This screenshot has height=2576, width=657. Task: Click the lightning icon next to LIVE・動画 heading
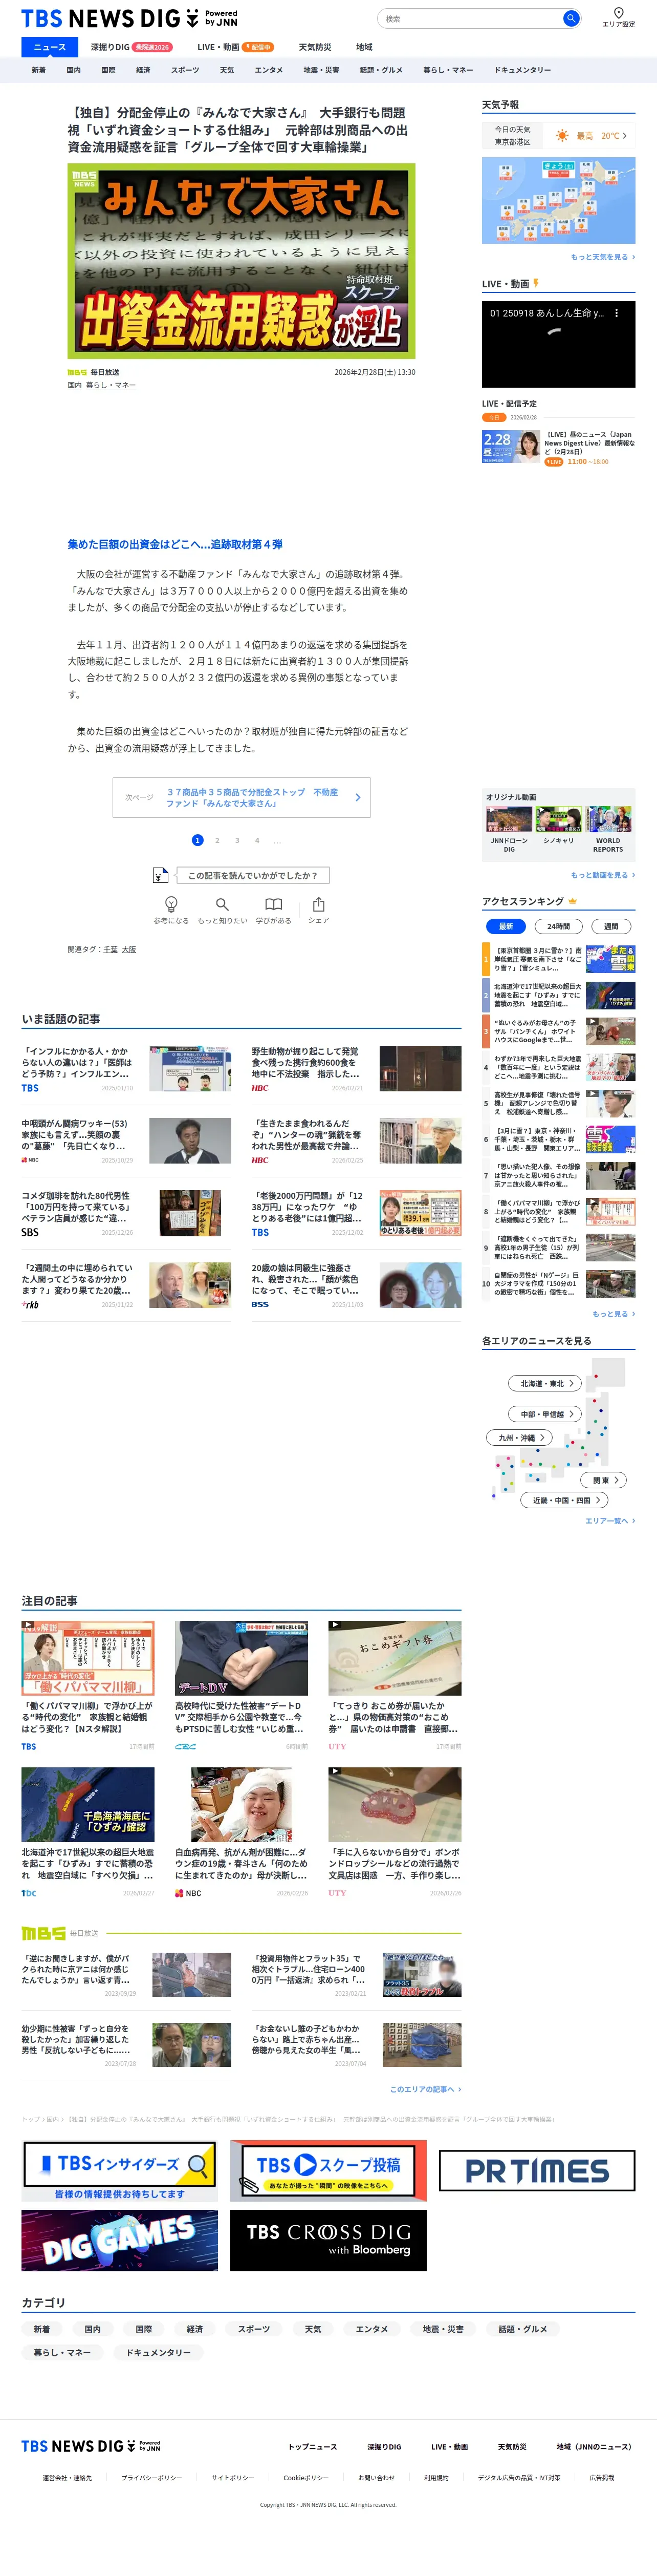pyautogui.click(x=536, y=283)
